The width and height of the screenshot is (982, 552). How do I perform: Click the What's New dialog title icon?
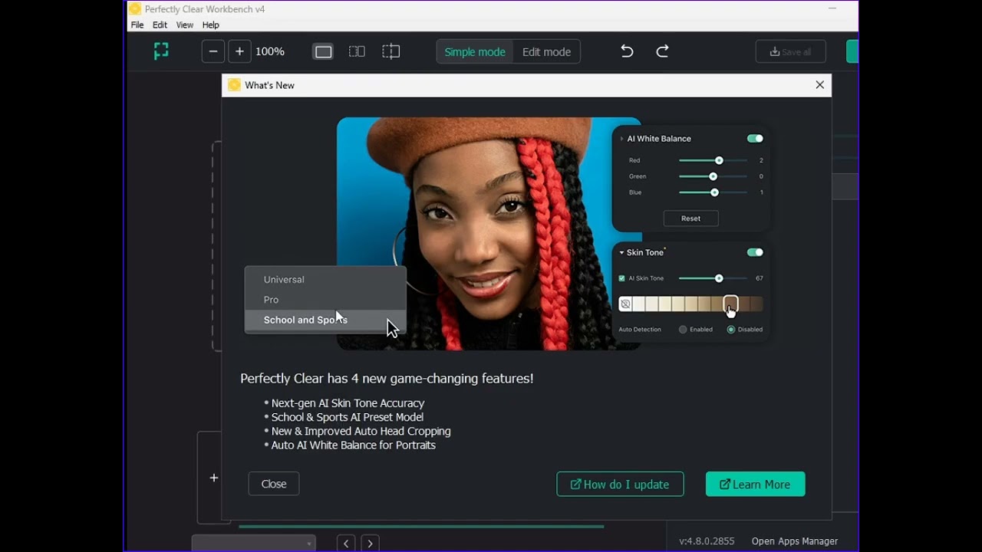[235, 85]
